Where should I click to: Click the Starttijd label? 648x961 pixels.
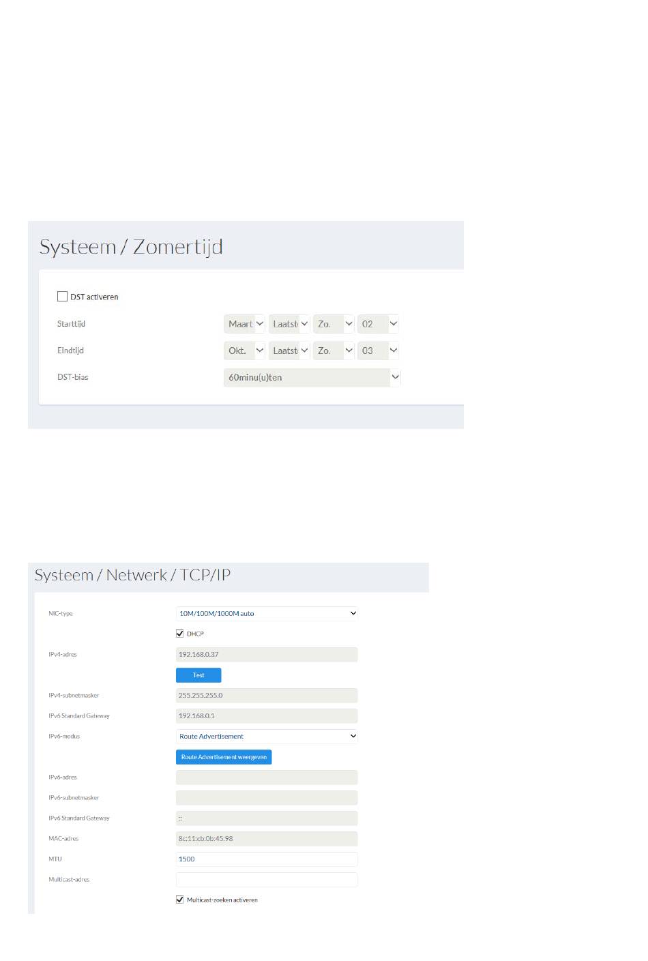[71, 324]
